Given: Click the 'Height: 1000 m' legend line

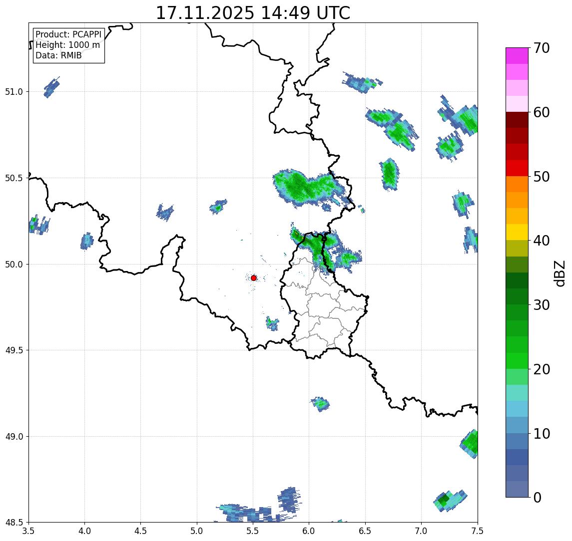Looking at the screenshot, I should tap(67, 45).
